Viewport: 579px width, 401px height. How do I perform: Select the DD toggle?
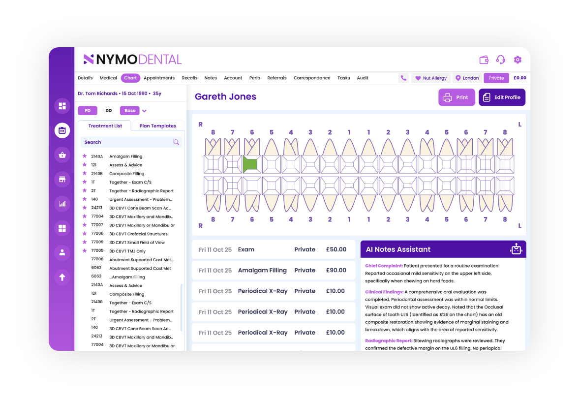click(x=109, y=110)
